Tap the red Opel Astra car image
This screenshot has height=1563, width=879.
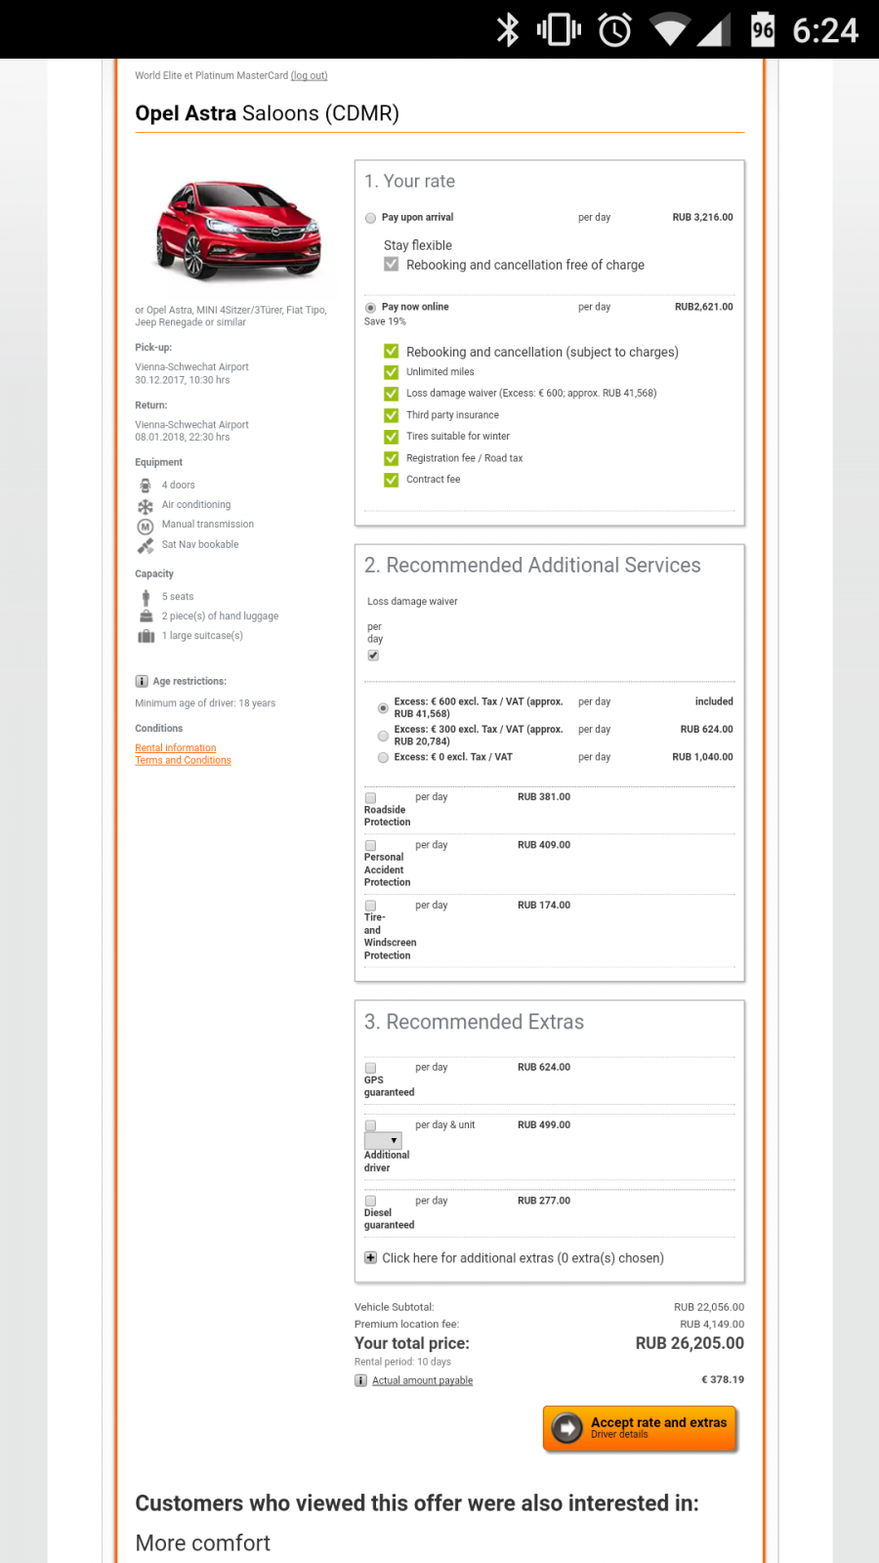pyautogui.click(x=238, y=232)
